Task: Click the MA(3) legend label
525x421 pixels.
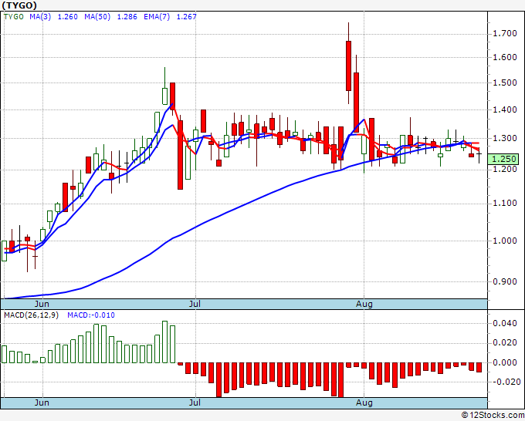Action: click(x=40, y=17)
